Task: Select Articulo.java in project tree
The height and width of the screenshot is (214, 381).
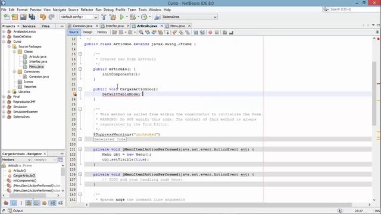Action: point(38,56)
